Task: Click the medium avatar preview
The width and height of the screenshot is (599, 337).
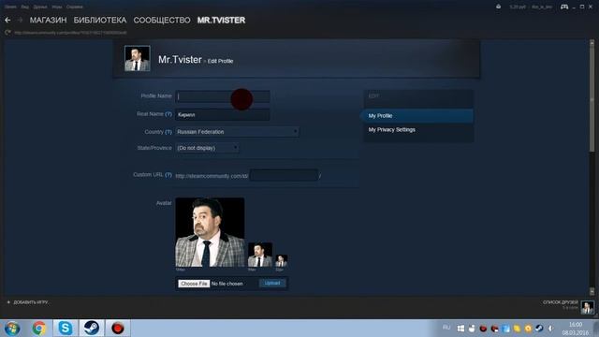Action: click(260, 255)
